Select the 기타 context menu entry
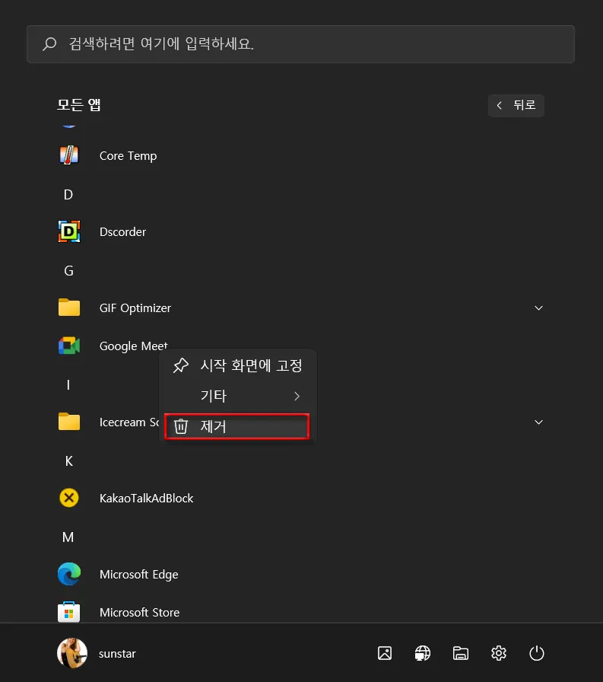The height and width of the screenshot is (682, 603). point(238,396)
